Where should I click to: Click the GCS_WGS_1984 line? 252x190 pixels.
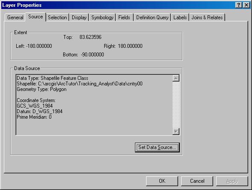click(35, 106)
